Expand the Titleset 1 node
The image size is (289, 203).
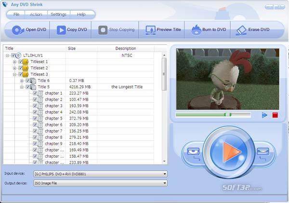coord(14,62)
